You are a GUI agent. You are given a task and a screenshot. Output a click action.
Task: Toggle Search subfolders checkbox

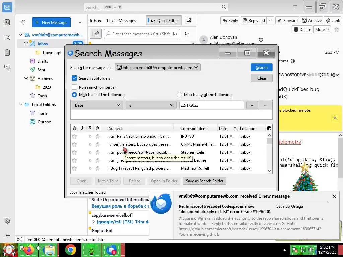[74, 78]
